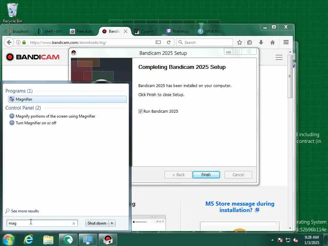Click the muted volume tray icon
The height and width of the screenshot is (246, 328).
click(296, 240)
